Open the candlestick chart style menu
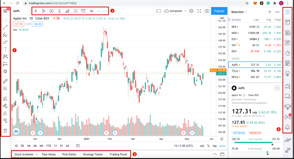The image size is (294, 159). pyautogui.click(x=44, y=11)
